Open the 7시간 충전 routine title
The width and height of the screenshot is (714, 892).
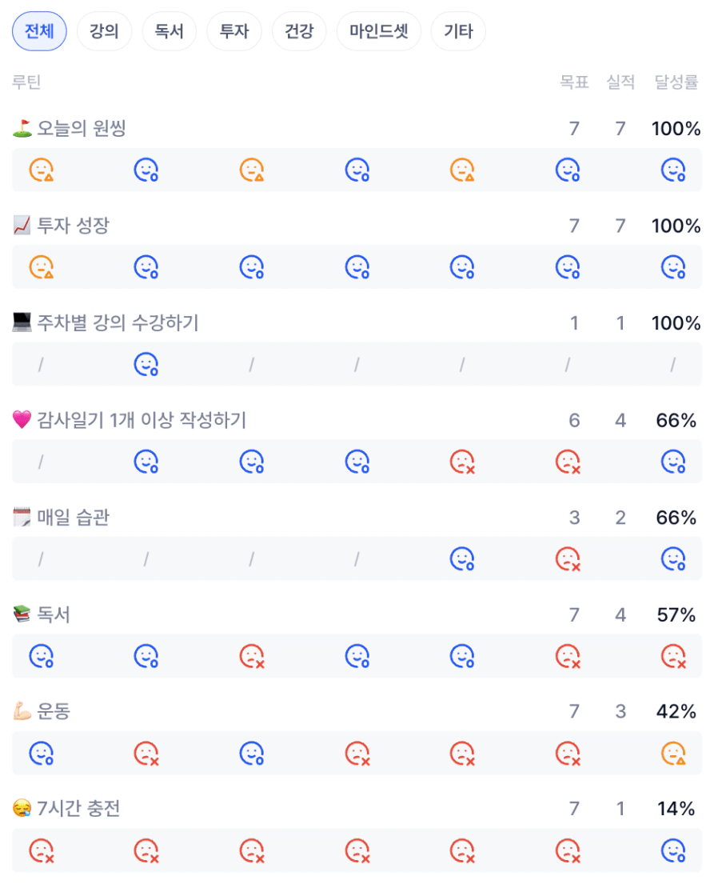point(78,809)
